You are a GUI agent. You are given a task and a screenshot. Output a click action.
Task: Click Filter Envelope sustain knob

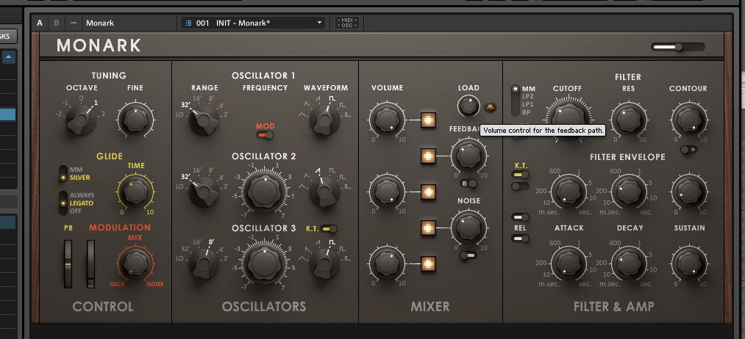(688, 191)
